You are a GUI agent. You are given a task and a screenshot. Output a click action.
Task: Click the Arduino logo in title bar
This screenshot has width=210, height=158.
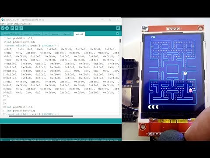coord(2,20)
